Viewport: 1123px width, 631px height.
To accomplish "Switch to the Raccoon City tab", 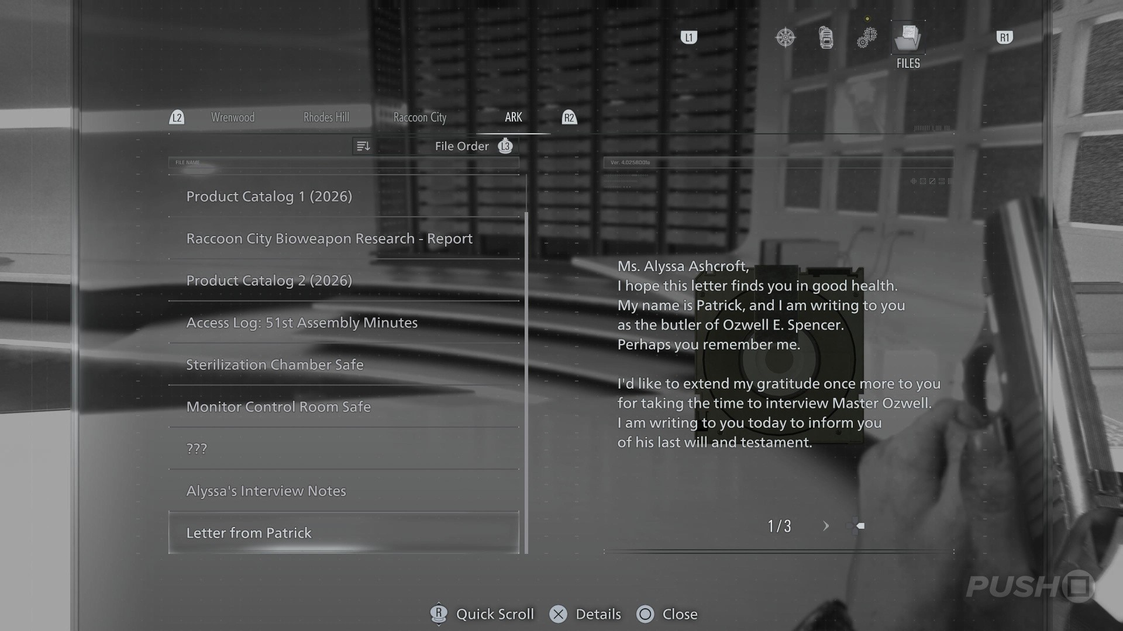I will pyautogui.click(x=419, y=117).
